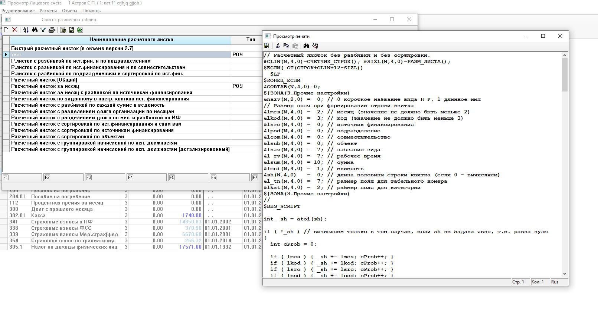Image resolution: width=598 pixels, height=309 pixels.
Task: Click the scissors cut icon in print preview
Action: (278, 46)
